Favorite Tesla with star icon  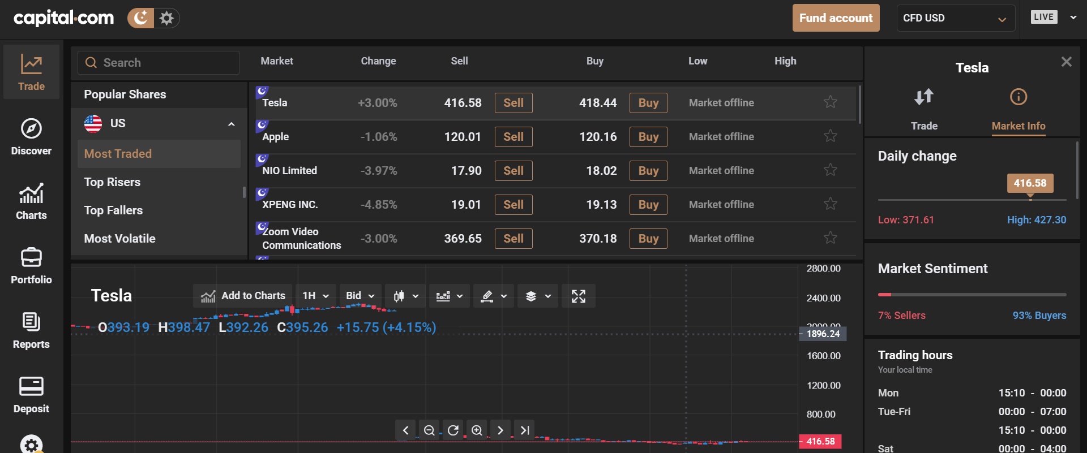(x=831, y=102)
